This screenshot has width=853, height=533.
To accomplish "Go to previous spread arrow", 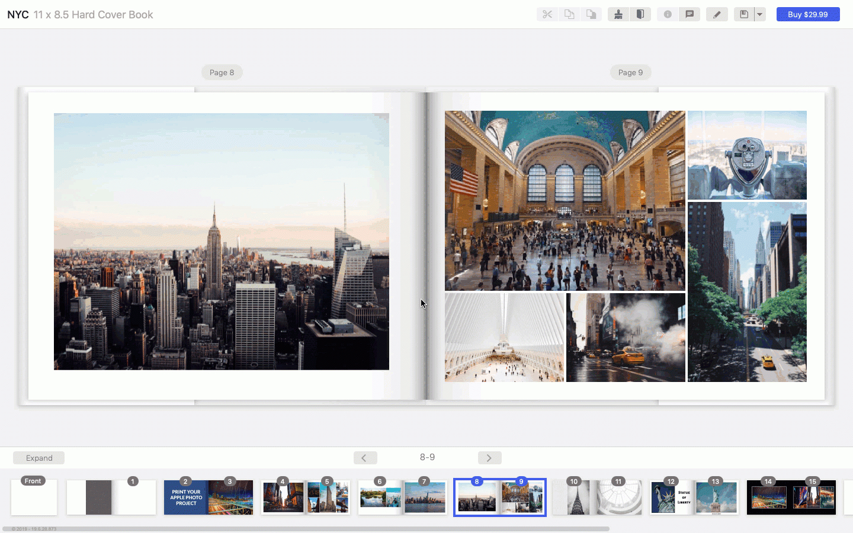I will tap(365, 458).
